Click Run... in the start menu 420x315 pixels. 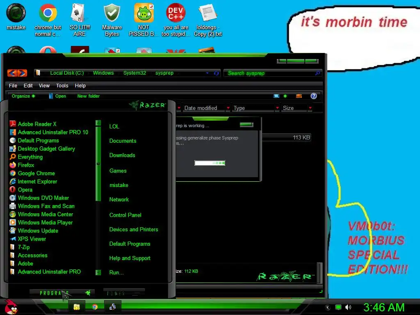click(116, 272)
